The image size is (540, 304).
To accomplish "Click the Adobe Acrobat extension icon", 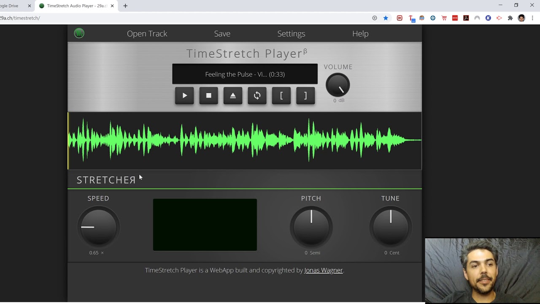I will [466, 18].
